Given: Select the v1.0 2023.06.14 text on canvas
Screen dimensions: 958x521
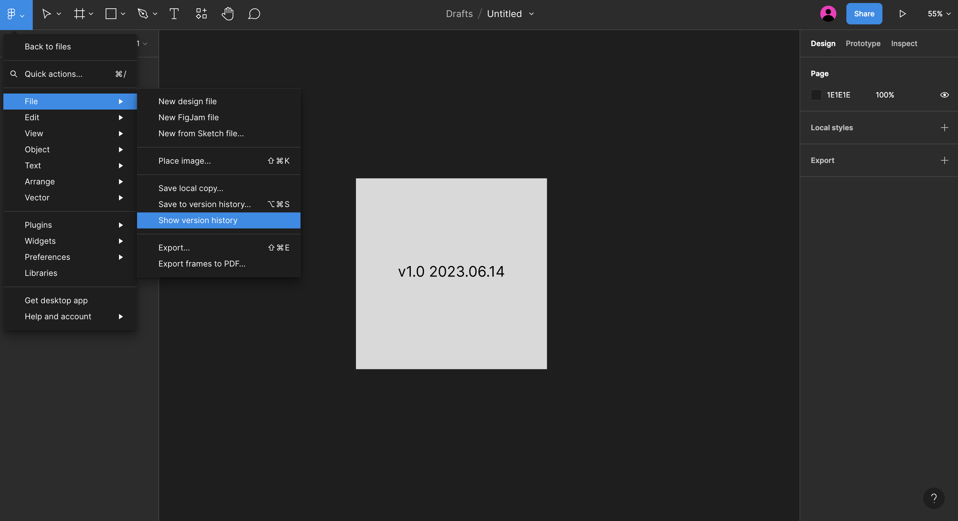Looking at the screenshot, I should pyautogui.click(x=451, y=272).
